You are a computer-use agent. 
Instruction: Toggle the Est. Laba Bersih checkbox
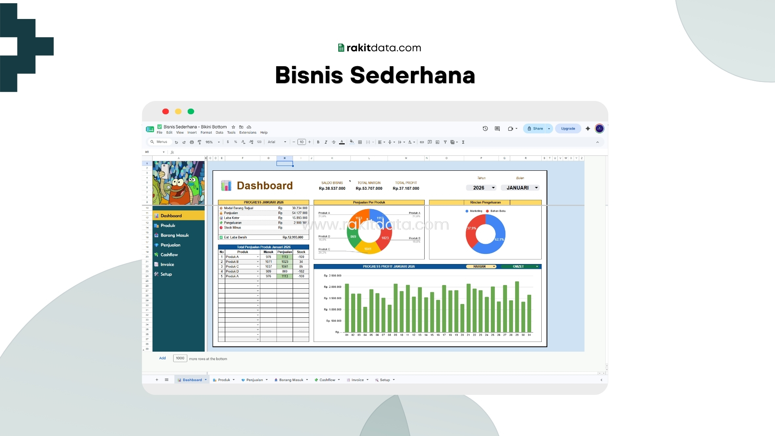pos(221,237)
